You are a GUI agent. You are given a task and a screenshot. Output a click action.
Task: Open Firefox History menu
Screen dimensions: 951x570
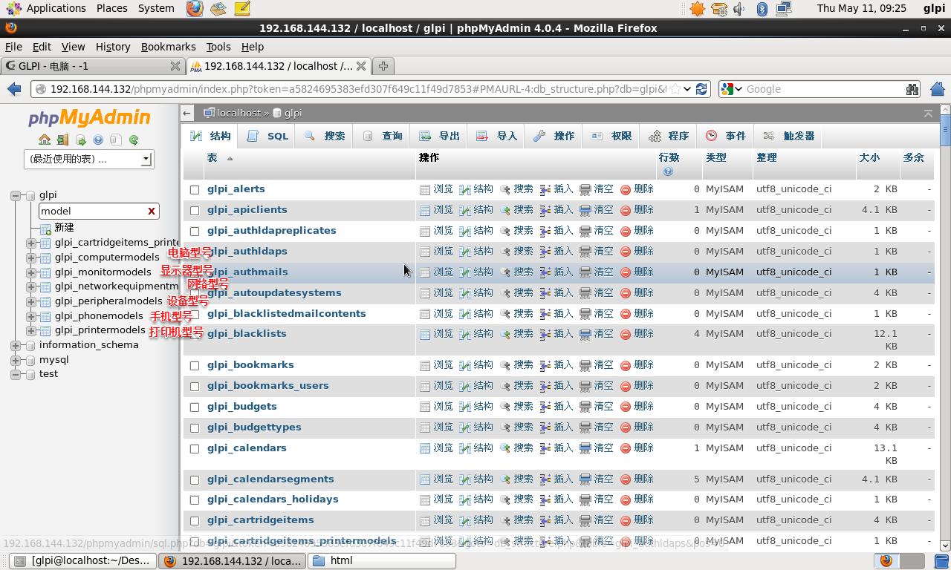[x=113, y=47]
